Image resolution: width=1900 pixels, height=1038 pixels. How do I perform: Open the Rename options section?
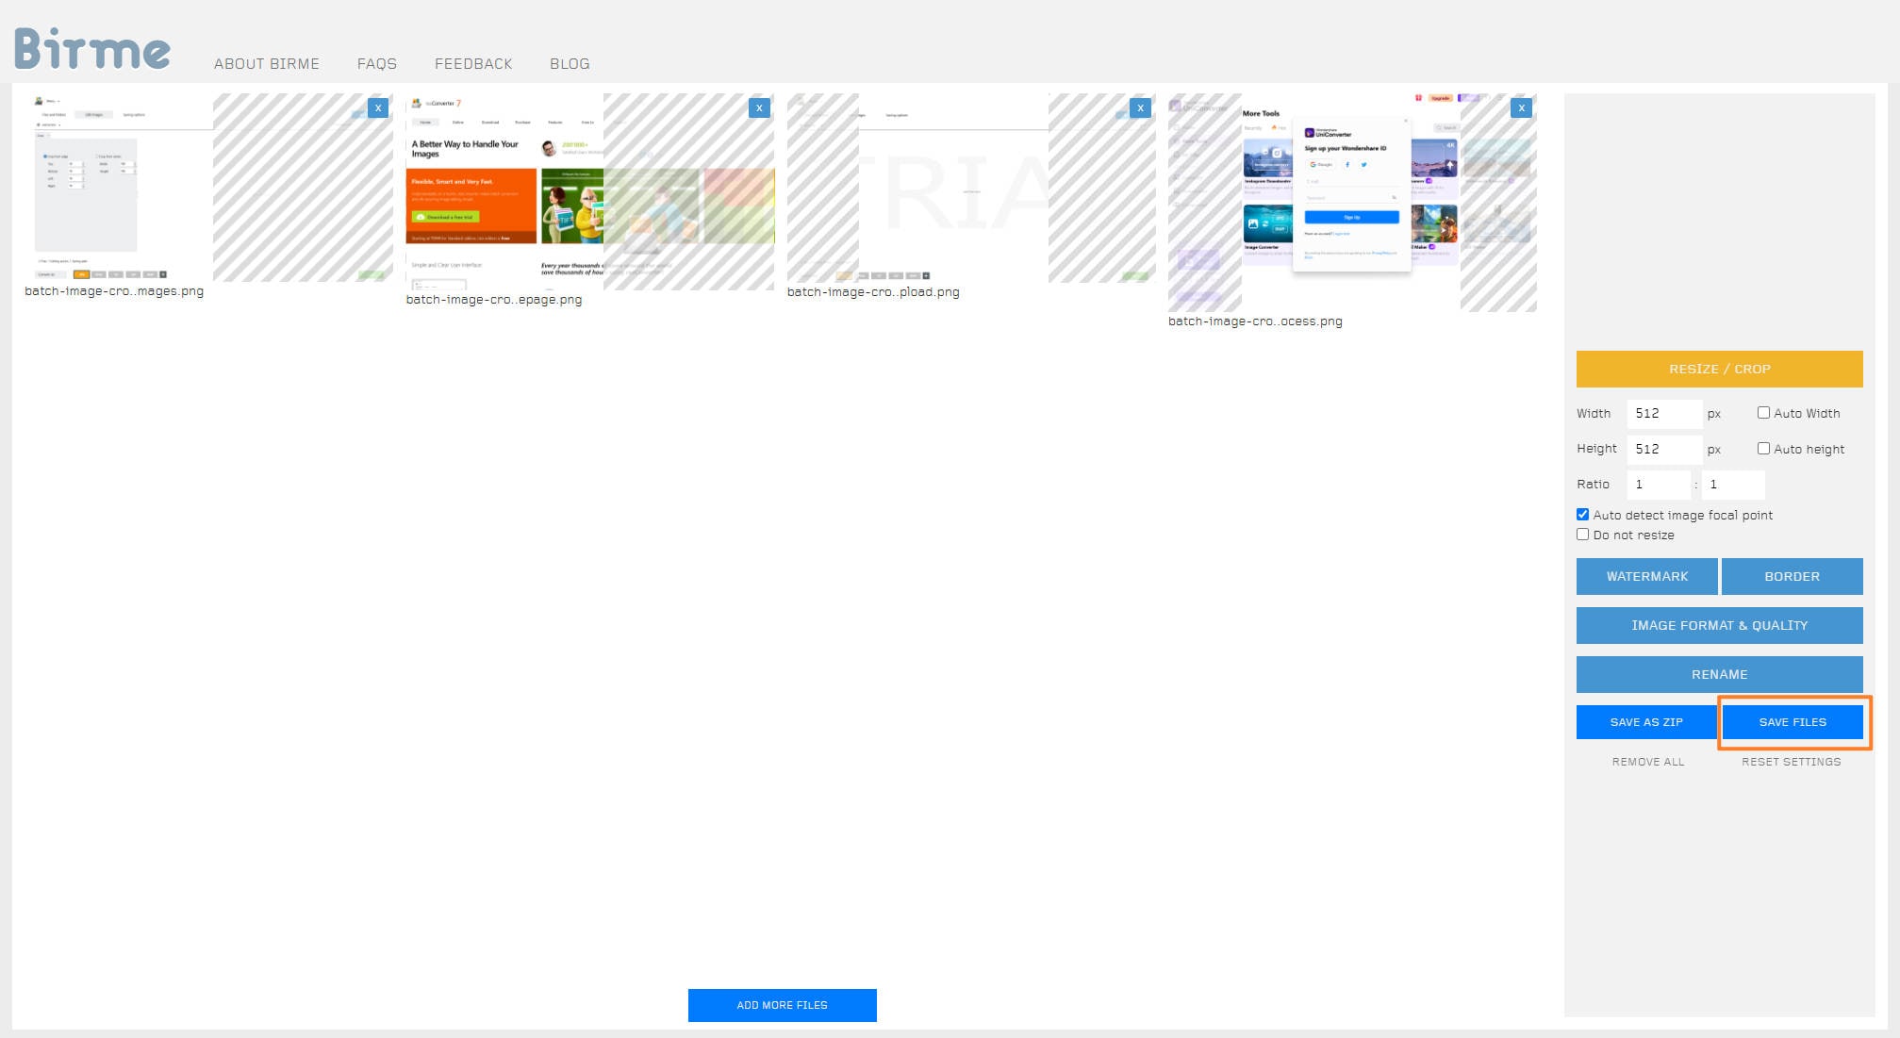1719,674
